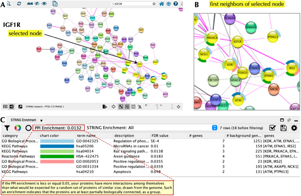Open enrichment settings gear icon
The width and height of the screenshot is (301, 196).
click(294, 128)
